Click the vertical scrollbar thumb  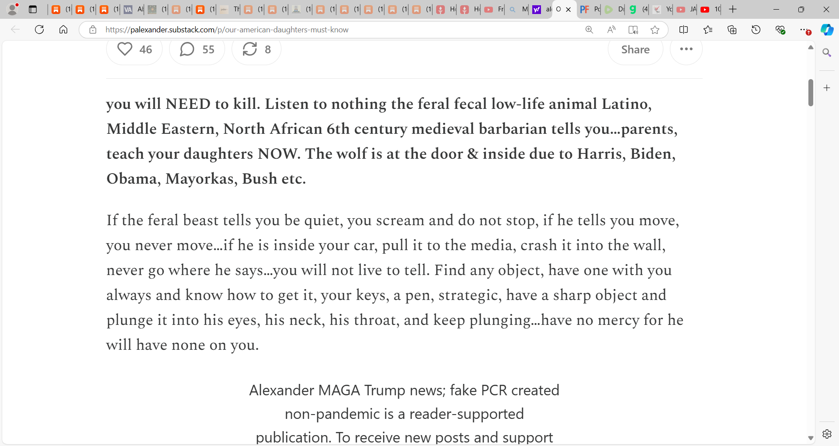[811, 93]
